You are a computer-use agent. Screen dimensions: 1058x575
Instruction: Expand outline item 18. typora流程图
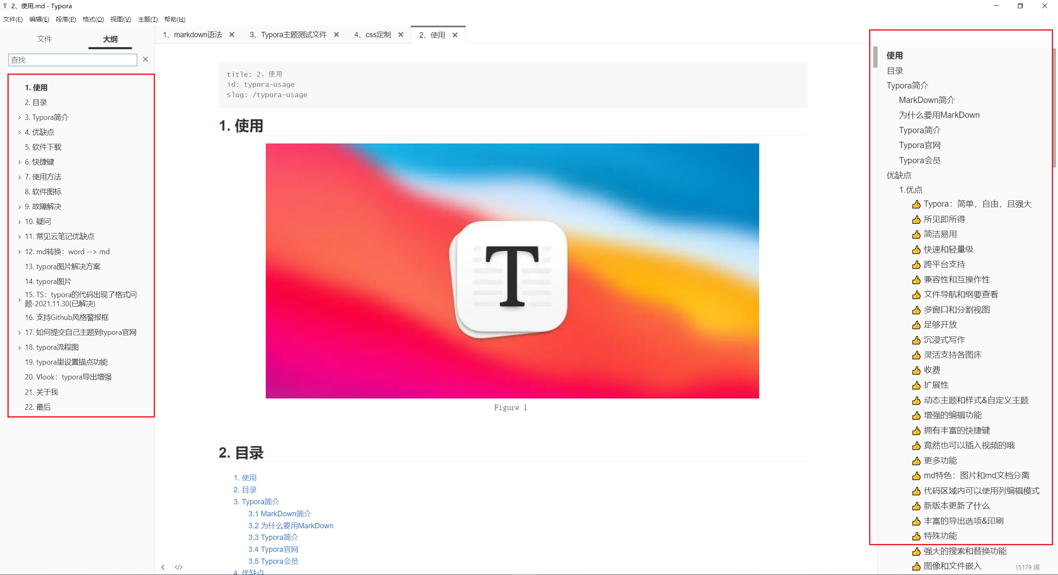pos(19,347)
